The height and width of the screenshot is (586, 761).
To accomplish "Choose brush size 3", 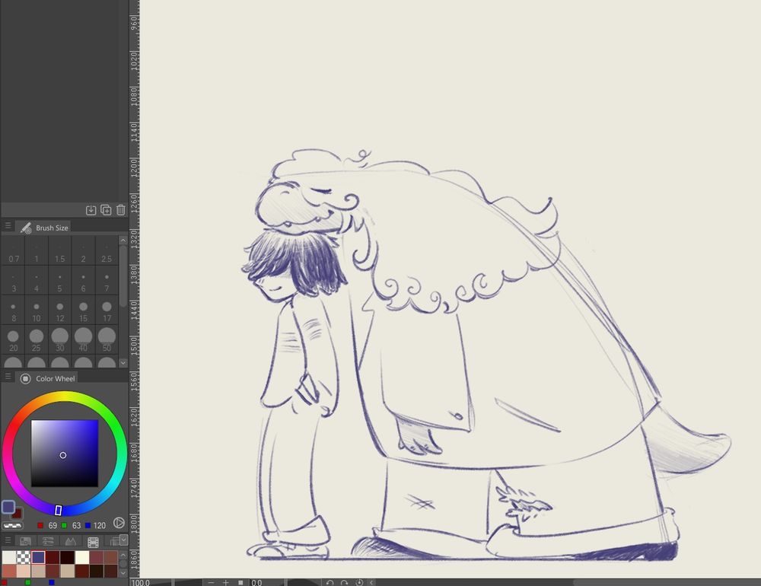I will coord(13,281).
